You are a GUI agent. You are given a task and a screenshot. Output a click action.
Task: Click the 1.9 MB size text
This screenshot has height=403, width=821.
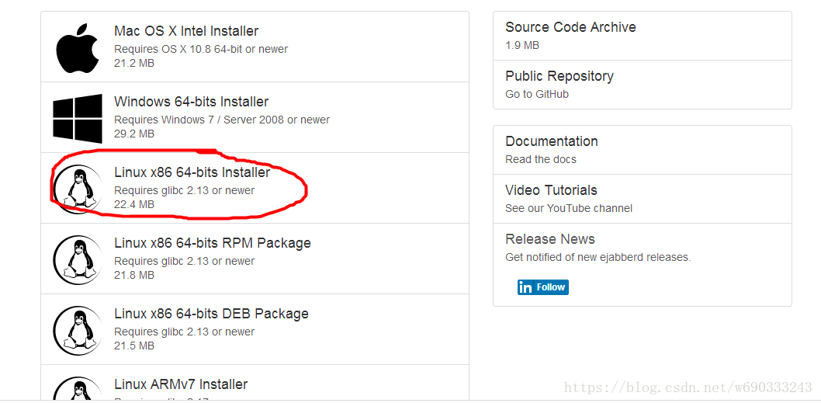point(522,46)
